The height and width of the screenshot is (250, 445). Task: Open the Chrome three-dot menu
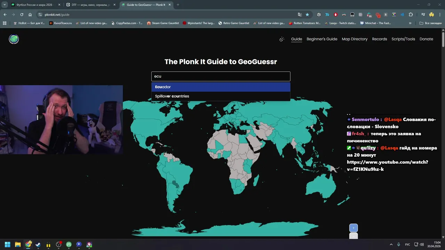(440, 15)
